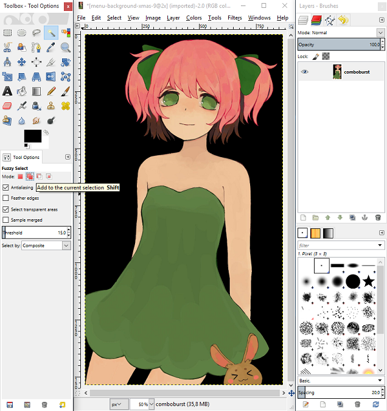
Task: Toggle Select transparent areas checkbox
Action: point(5,209)
